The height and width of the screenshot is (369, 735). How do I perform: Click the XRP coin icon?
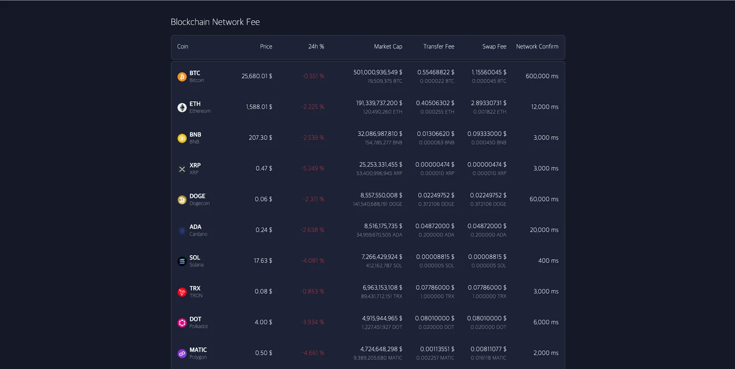coord(182,169)
